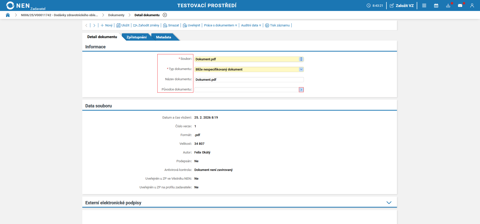
Task: Open the calendar icon in header
Action: tap(436, 5)
